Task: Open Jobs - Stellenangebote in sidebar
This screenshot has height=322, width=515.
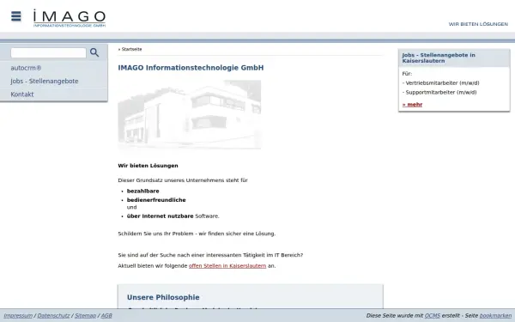Action: 45,82
